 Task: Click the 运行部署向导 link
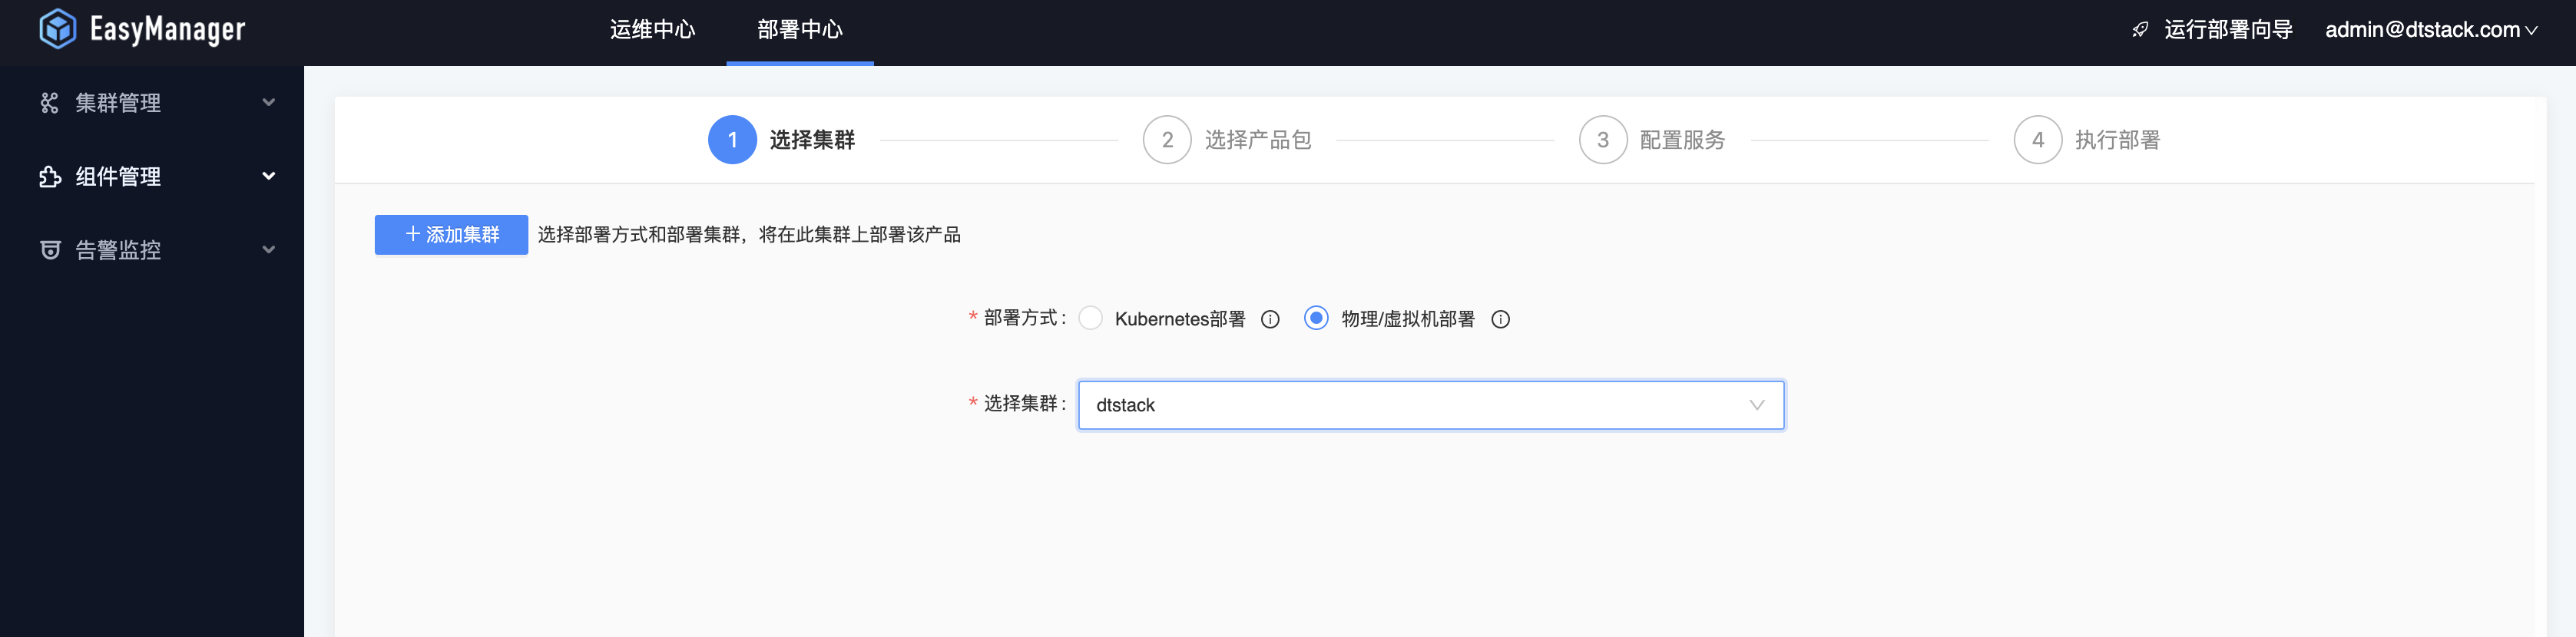2227,30
